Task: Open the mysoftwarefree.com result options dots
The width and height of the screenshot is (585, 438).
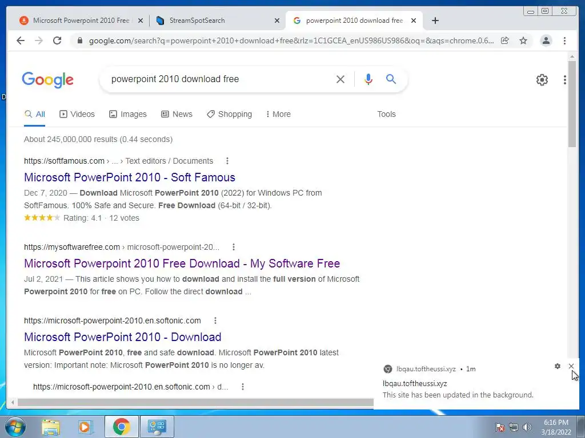Action: point(234,247)
